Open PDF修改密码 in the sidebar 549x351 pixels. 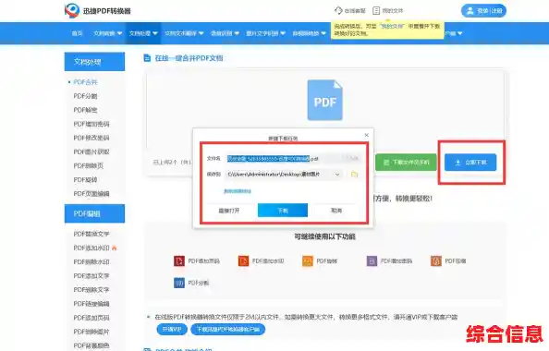pyautogui.click(x=91, y=138)
